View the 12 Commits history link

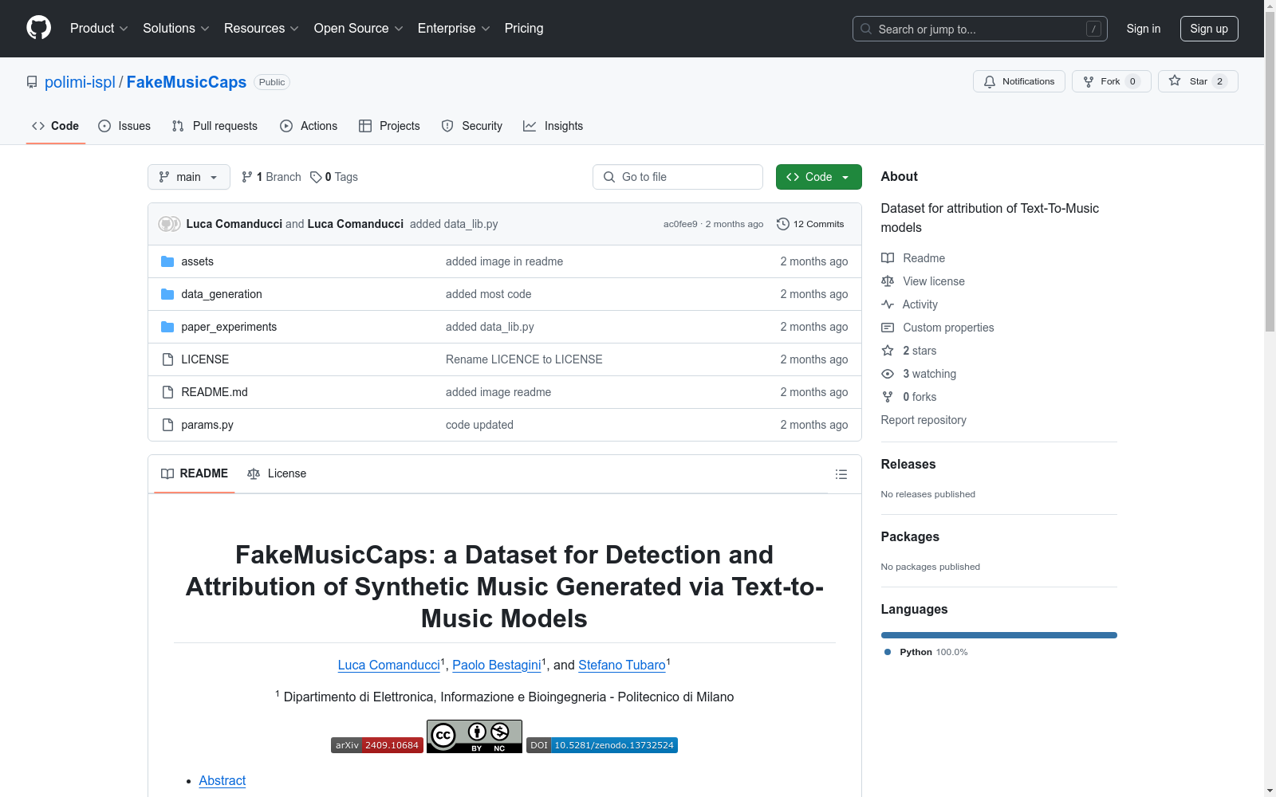coord(810,224)
